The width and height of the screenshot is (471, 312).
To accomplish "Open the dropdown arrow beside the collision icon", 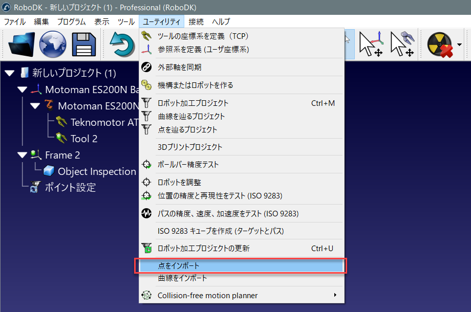I will coord(459,44).
